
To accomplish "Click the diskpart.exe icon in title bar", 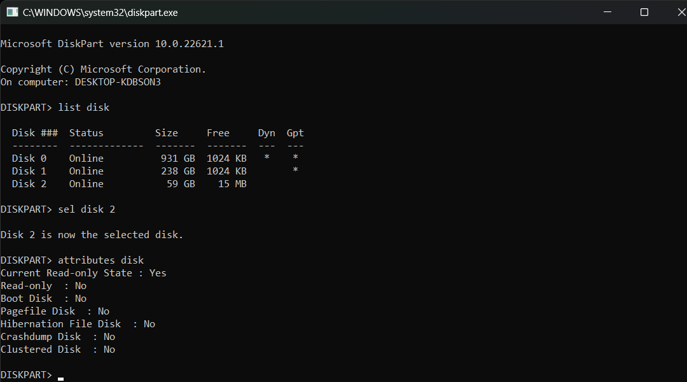I will tap(12, 12).
